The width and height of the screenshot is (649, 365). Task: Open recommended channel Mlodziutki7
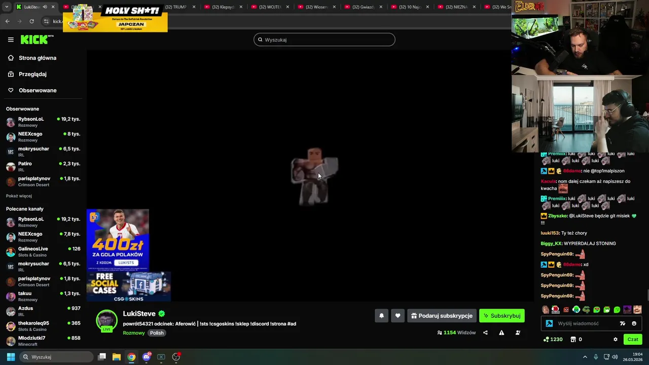43,341
